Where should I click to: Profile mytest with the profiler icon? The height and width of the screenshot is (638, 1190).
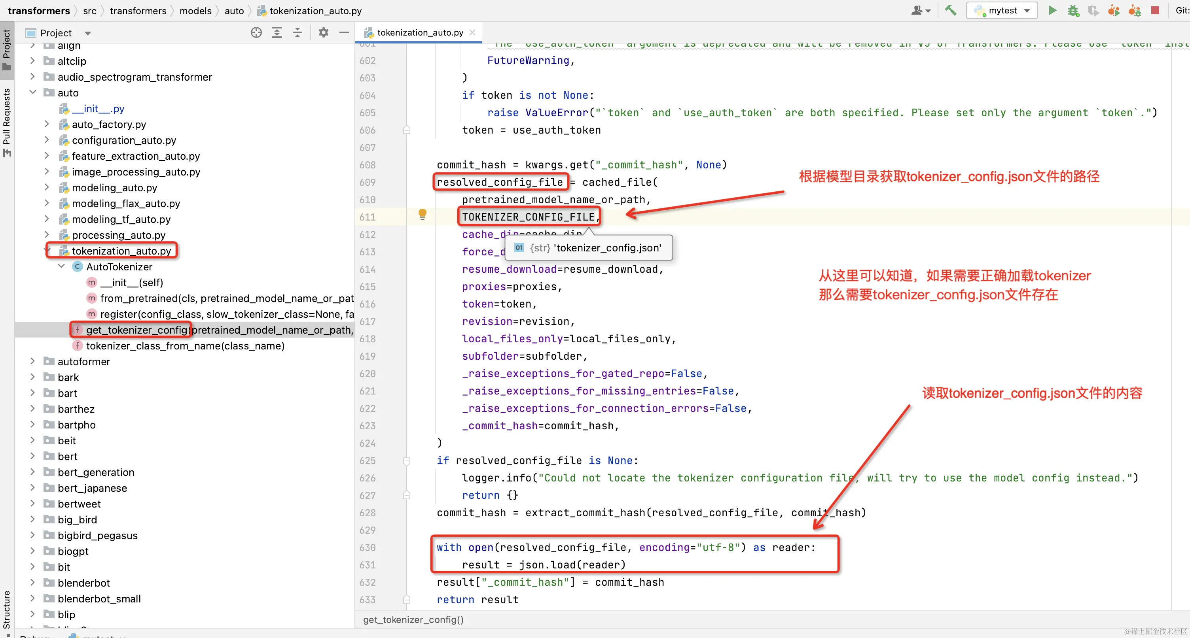(1114, 10)
